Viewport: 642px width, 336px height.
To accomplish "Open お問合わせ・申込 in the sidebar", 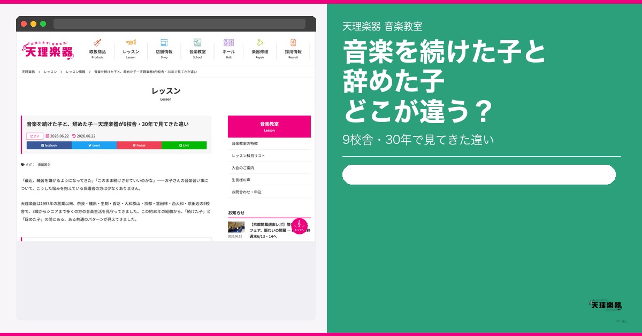I will pyautogui.click(x=269, y=192).
